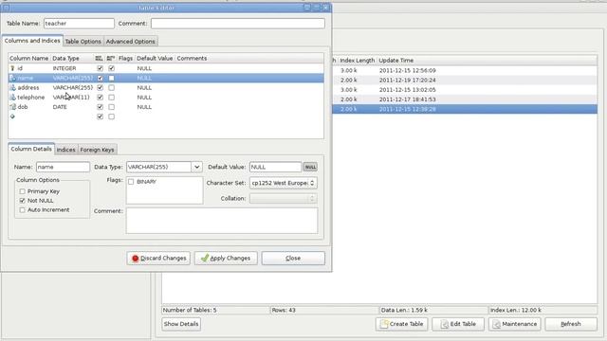This screenshot has width=607, height=341.
Task: Click the column icon beside address row
Action: pyautogui.click(x=12, y=88)
